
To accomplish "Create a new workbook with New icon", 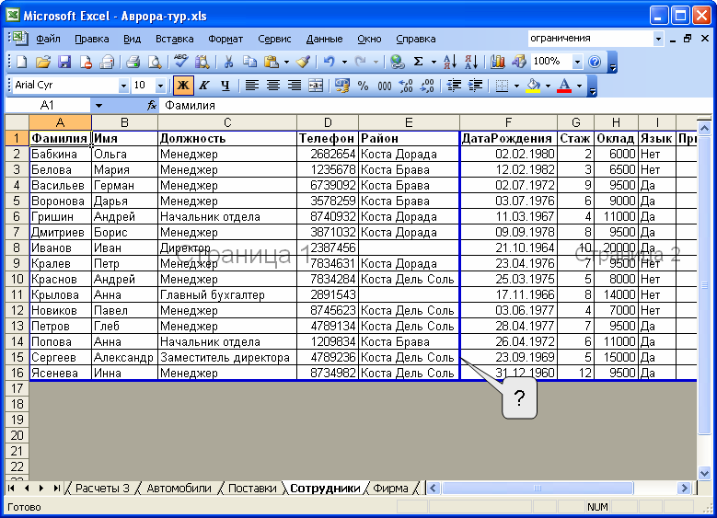I will coord(21,62).
